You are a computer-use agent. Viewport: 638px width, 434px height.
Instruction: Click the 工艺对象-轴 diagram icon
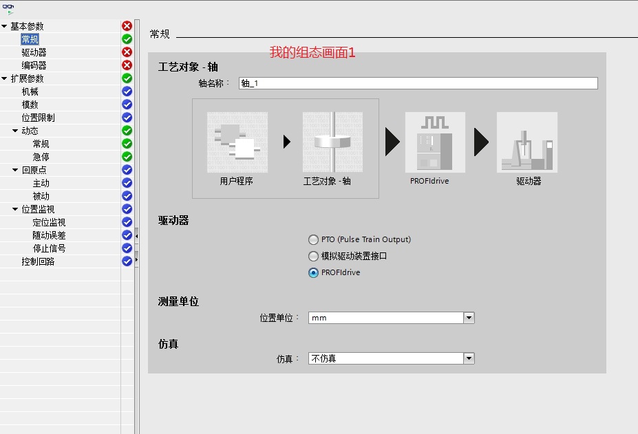(332, 142)
